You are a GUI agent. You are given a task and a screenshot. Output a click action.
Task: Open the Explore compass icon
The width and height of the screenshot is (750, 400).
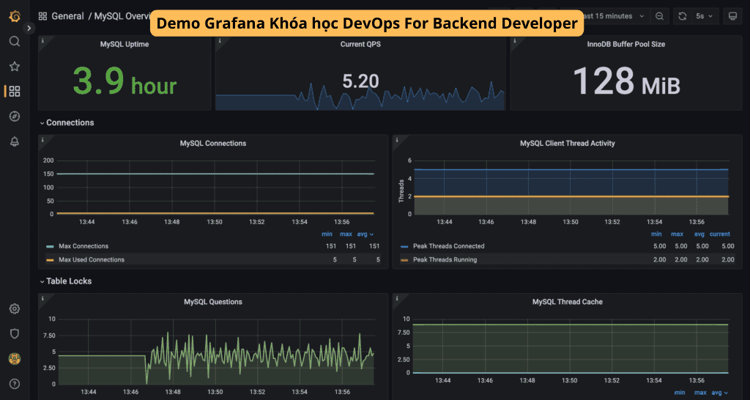pos(15,116)
